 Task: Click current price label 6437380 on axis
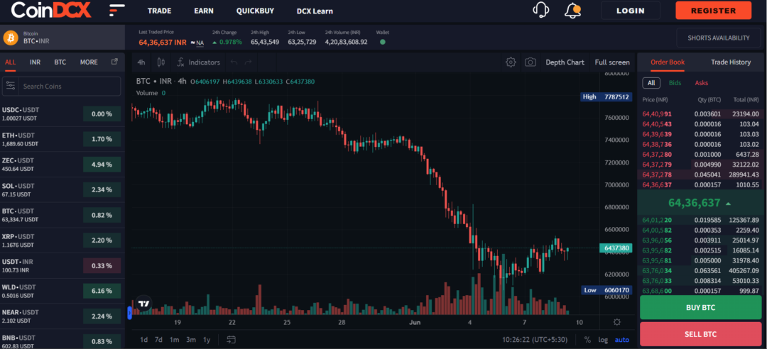(616, 248)
